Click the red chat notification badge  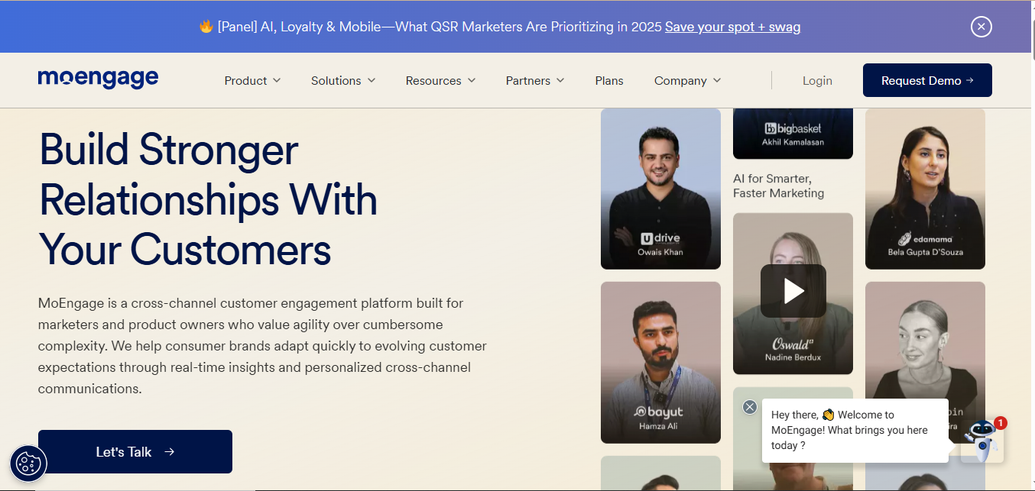click(x=1001, y=422)
